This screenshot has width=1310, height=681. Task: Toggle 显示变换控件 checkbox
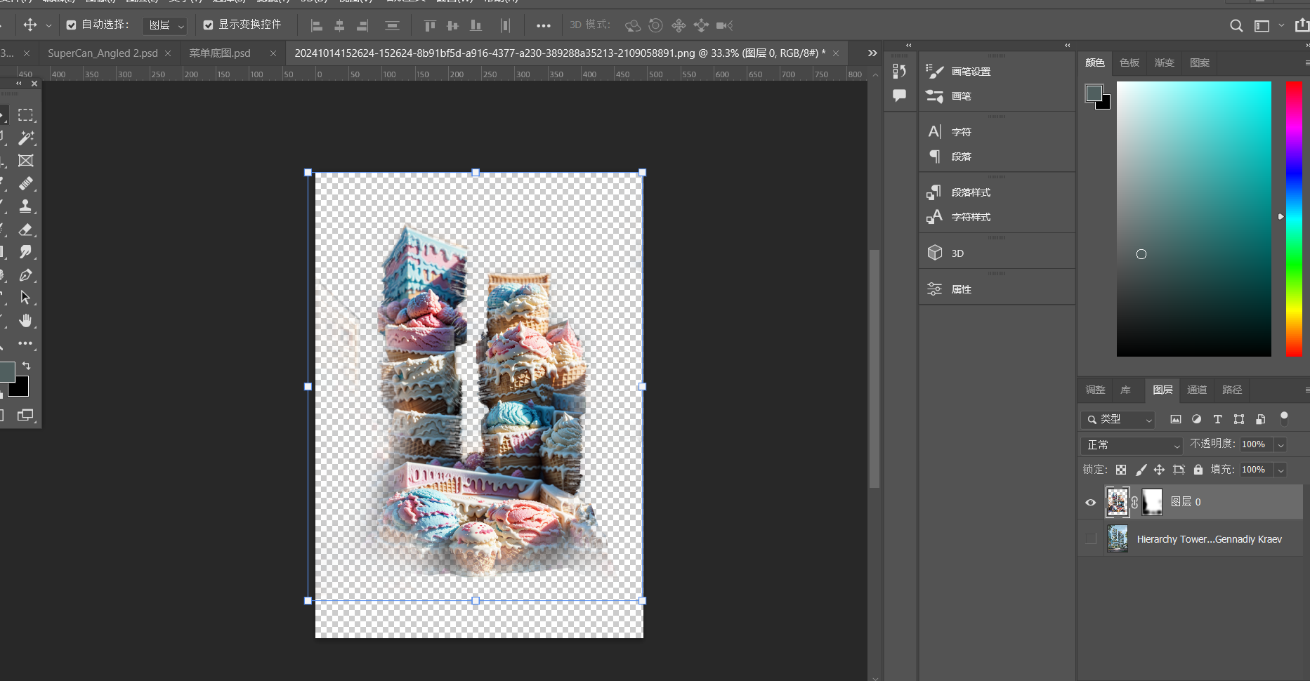pos(208,25)
